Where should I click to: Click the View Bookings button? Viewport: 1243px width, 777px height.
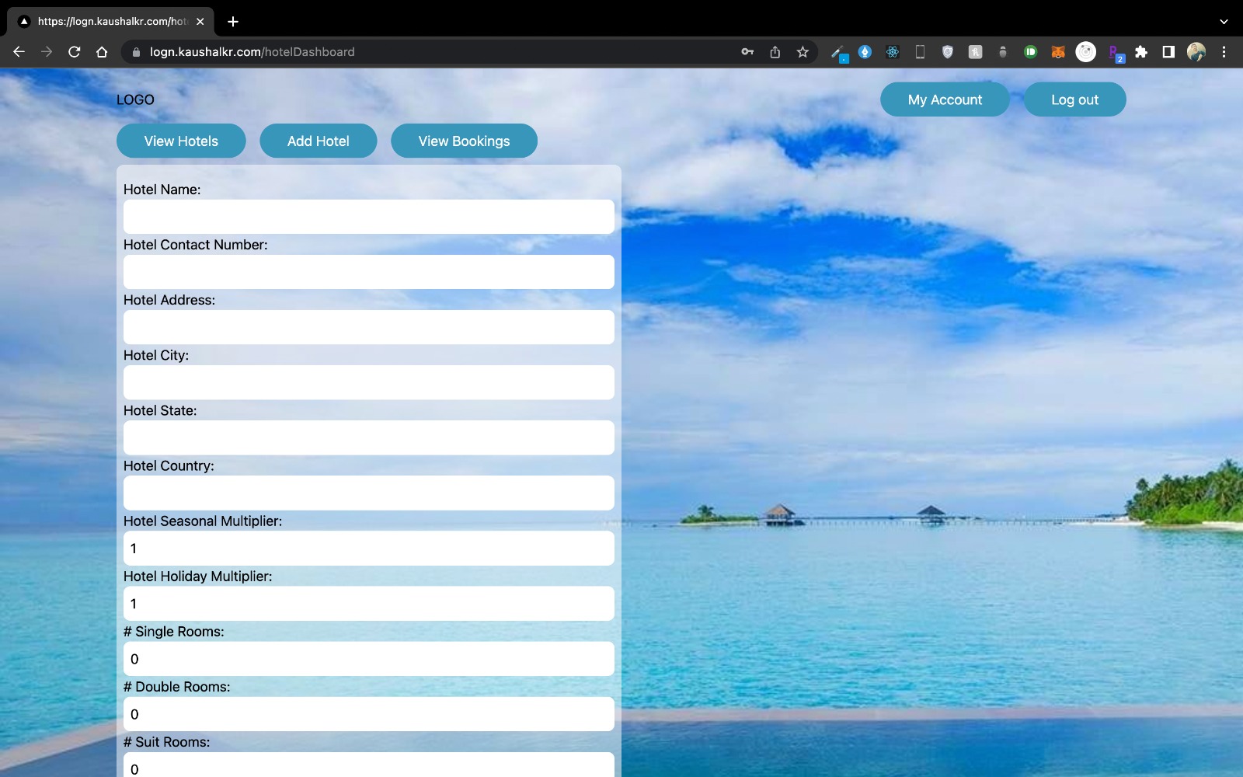click(464, 141)
